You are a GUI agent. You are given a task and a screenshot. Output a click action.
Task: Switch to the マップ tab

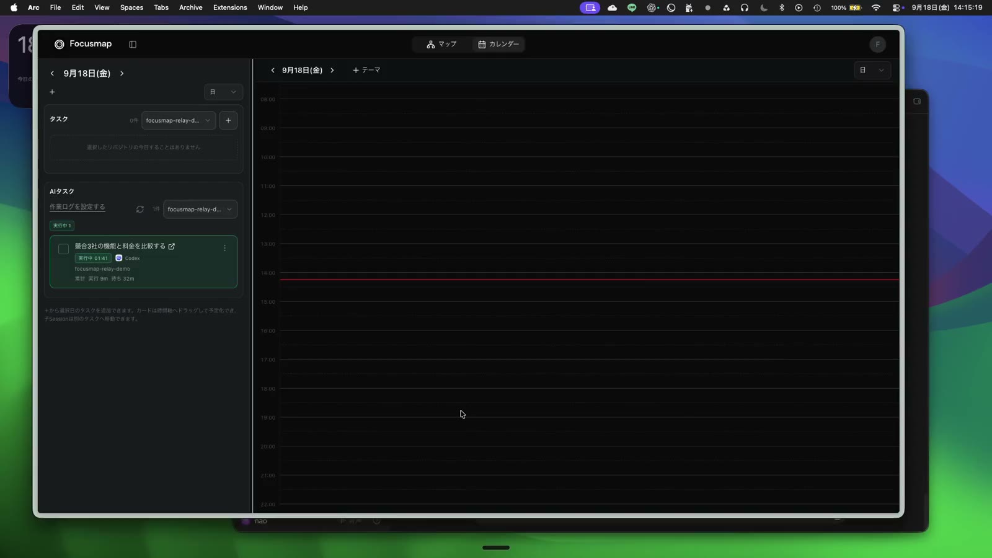click(x=441, y=45)
